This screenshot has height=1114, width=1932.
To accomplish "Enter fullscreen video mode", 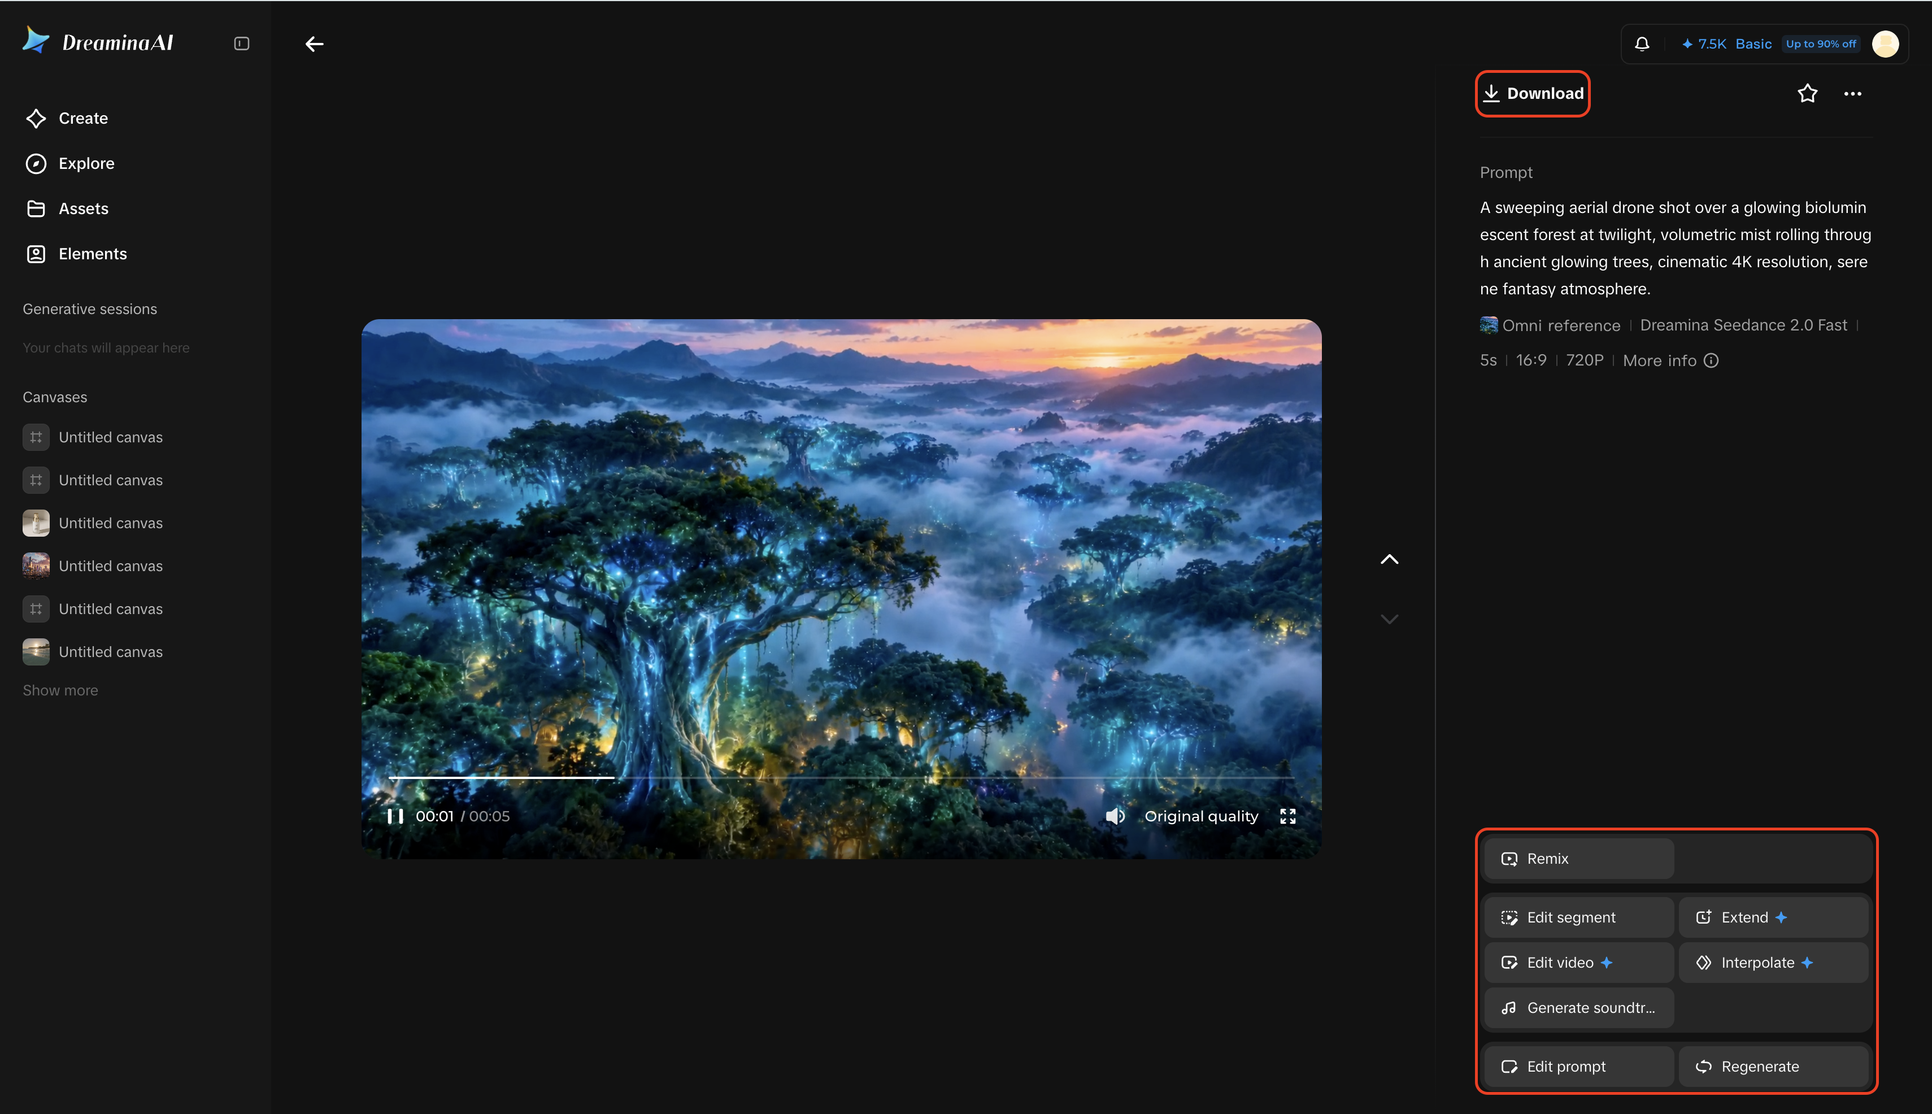I will tap(1288, 816).
